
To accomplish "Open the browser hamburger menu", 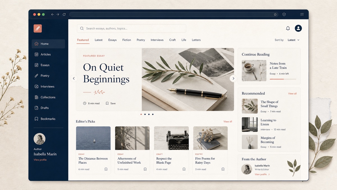I will [302, 14].
